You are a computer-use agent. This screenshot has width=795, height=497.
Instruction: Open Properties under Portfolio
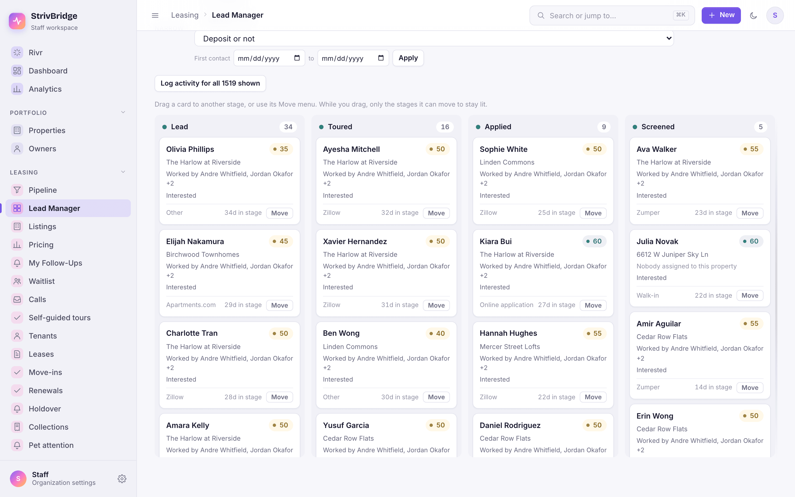click(68, 131)
